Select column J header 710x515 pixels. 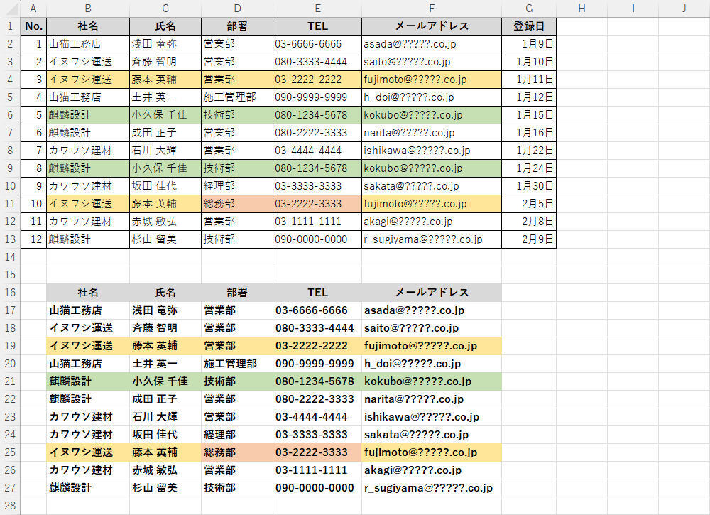click(x=684, y=8)
